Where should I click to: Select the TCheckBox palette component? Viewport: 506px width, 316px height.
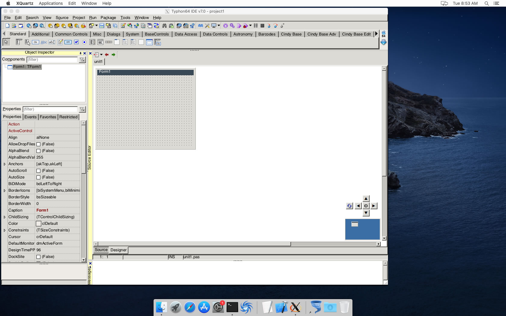pyautogui.click(x=77, y=42)
